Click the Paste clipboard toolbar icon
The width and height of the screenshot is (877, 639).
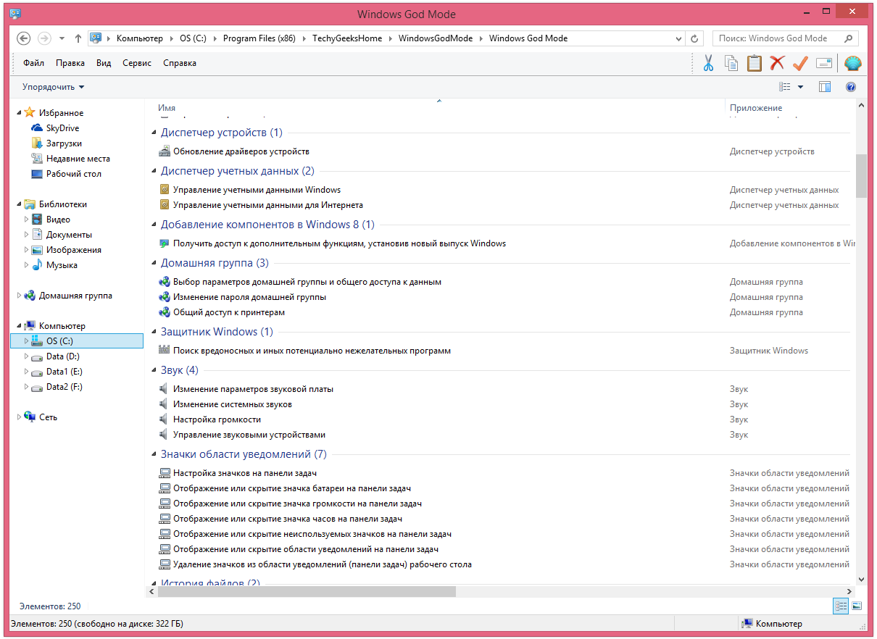coord(755,64)
